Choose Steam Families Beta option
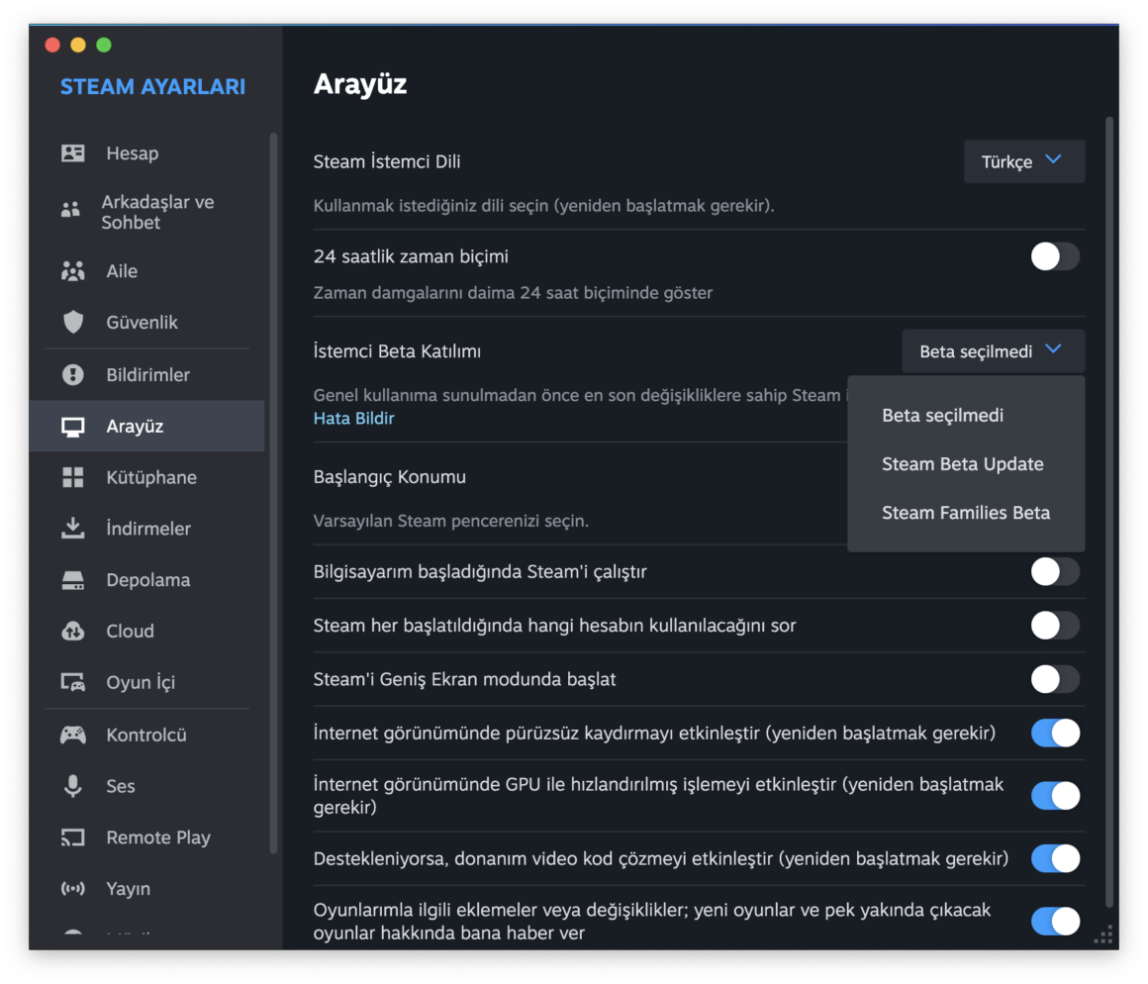This screenshot has height=984, width=1148. 966,513
